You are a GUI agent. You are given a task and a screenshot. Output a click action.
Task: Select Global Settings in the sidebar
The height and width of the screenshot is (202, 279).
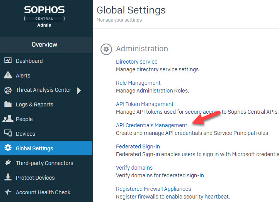[46, 148]
